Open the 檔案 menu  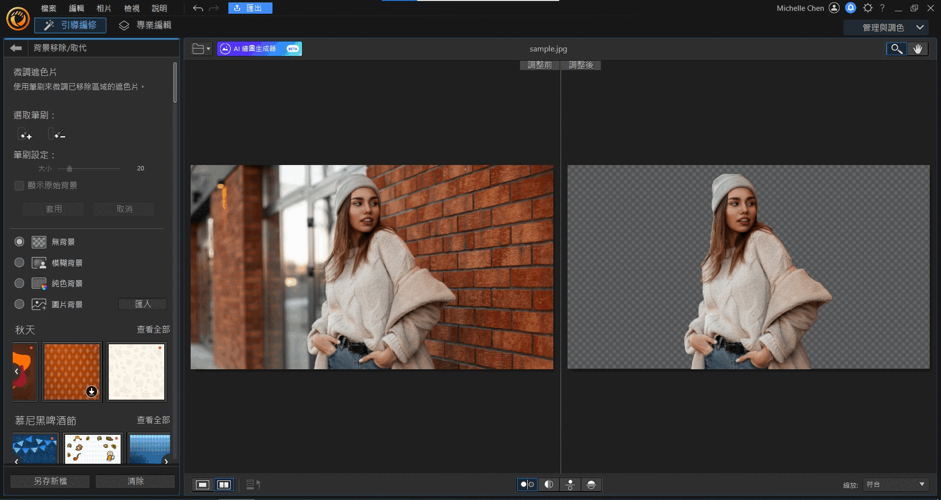49,8
